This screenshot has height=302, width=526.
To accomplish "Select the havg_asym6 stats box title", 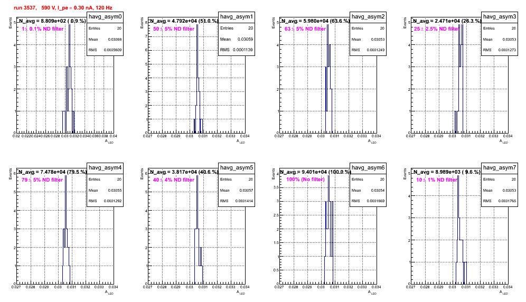I will [368, 168].
